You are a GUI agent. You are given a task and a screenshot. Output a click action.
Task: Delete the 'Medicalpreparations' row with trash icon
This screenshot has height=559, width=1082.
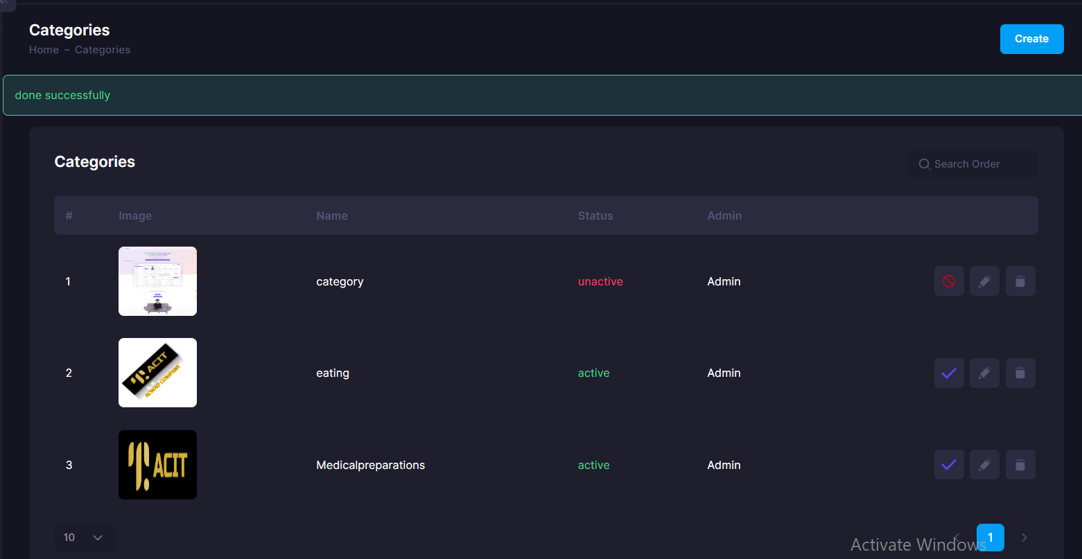pyautogui.click(x=1020, y=464)
